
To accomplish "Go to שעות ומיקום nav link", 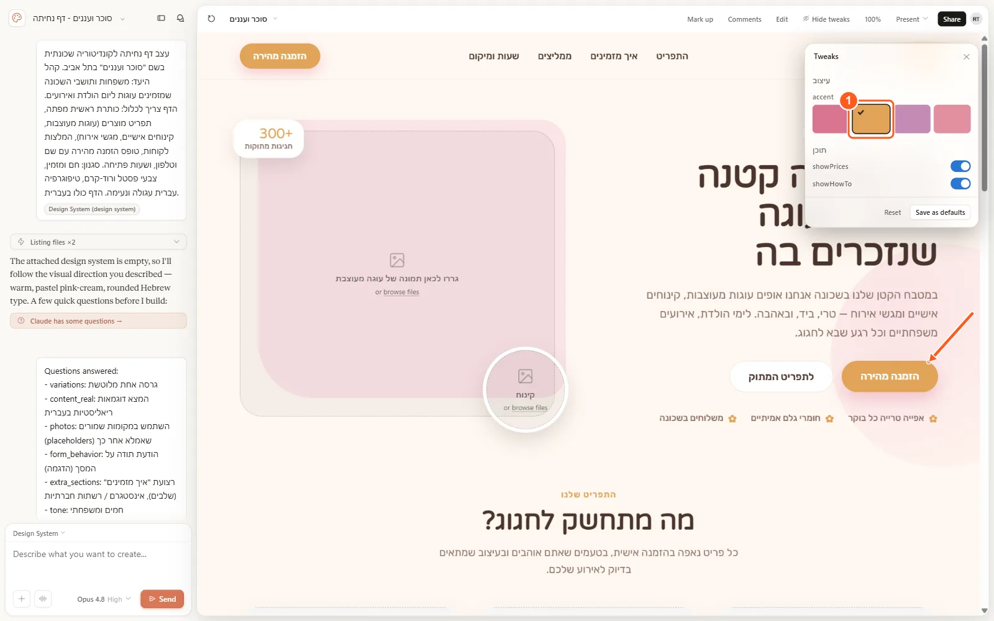I will 494,56.
